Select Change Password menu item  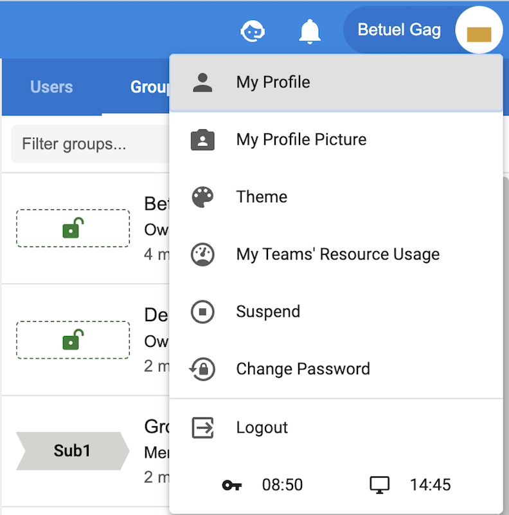coord(303,369)
